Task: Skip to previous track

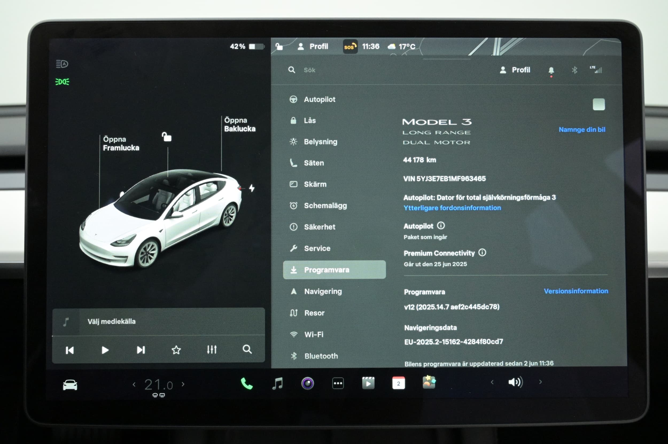Action: pos(70,350)
